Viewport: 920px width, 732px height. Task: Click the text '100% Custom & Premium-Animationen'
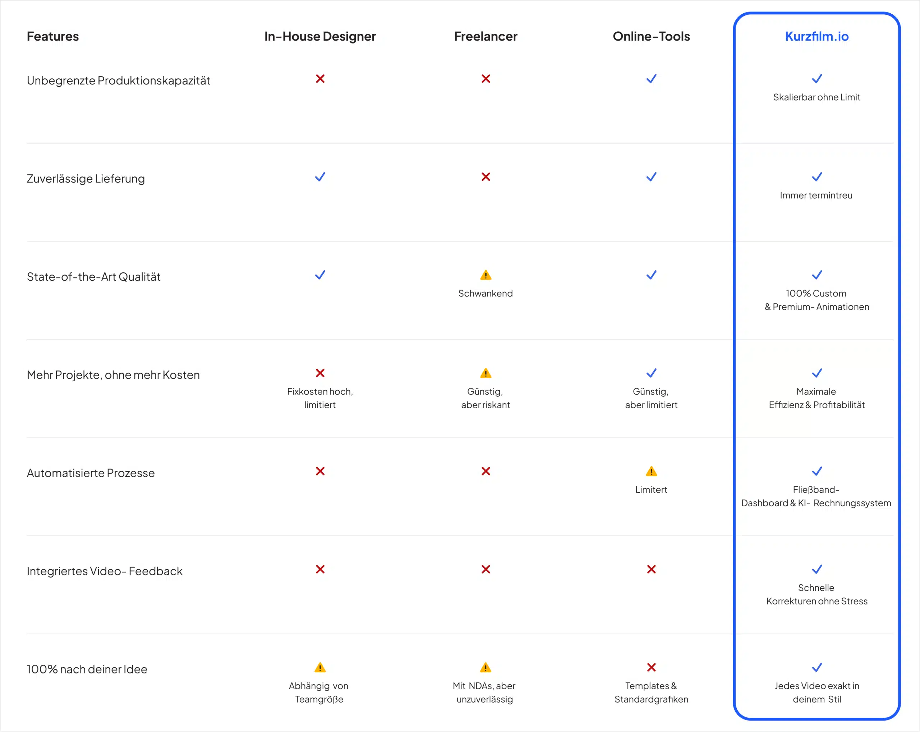click(x=817, y=300)
